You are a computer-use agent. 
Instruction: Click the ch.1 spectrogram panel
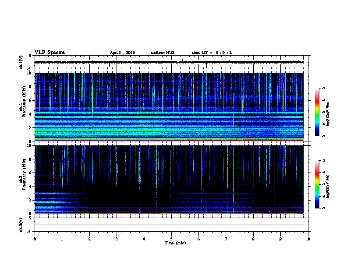(169, 107)
